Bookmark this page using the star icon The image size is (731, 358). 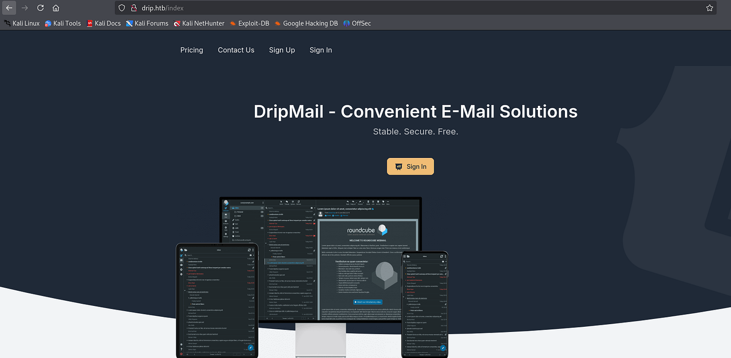click(x=709, y=8)
